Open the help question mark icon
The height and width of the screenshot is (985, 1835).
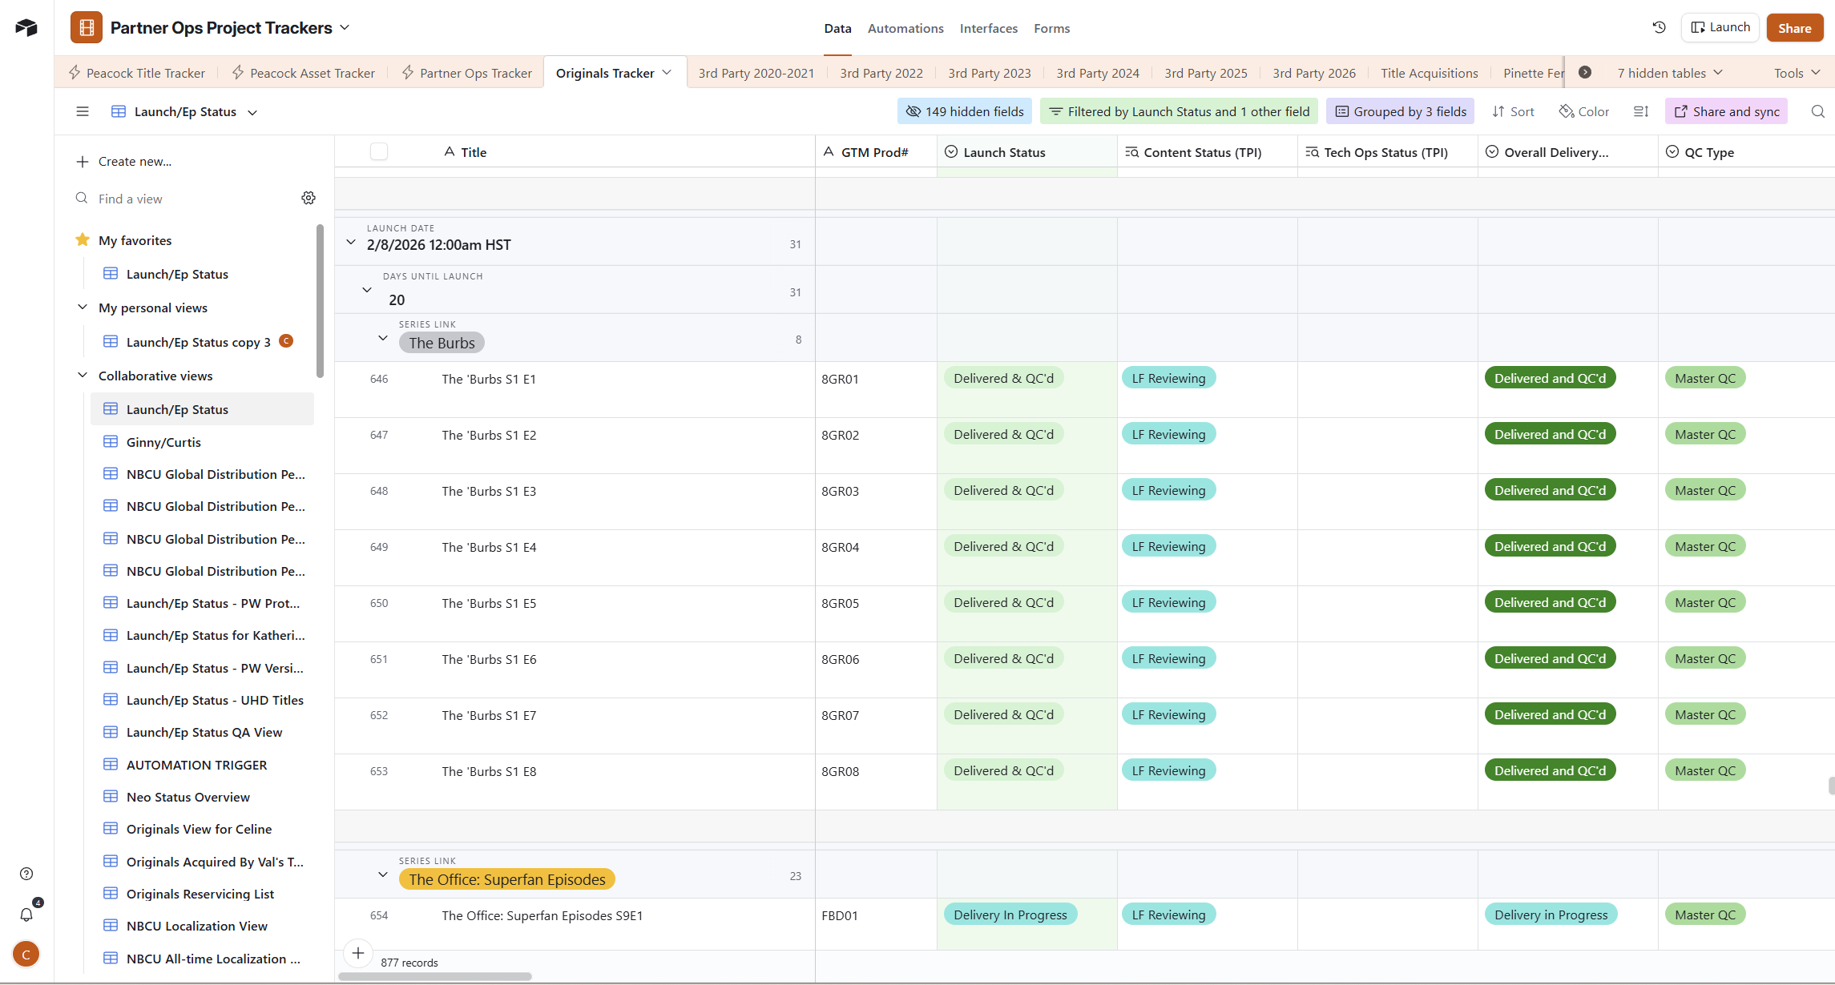(26, 874)
